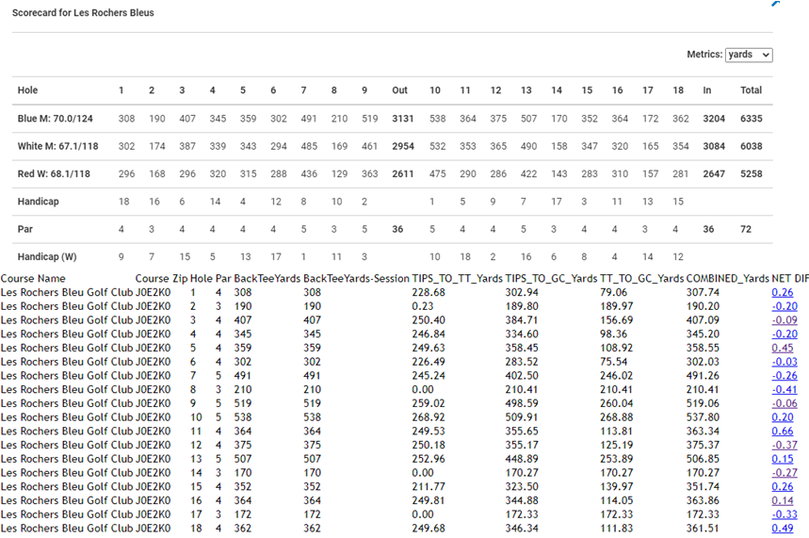The image size is (809, 538).
Task: Select the 'Handicap (W)' row label
Action: pos(47,257)
